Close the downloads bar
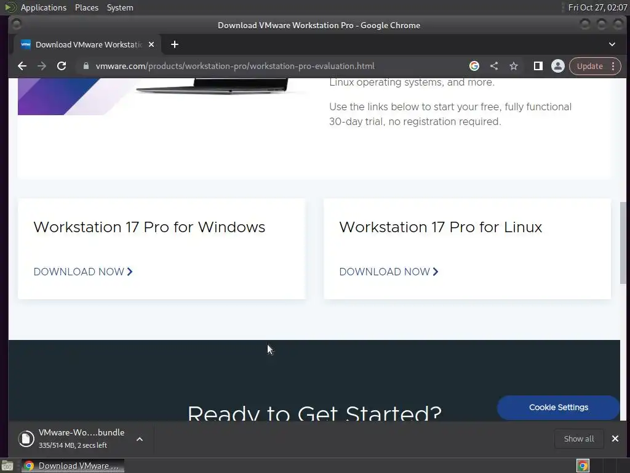Image resolution: width=630 pixels, height=473 pixels. click(615, 439)
